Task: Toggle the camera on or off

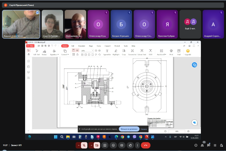Action: [97, 145]
